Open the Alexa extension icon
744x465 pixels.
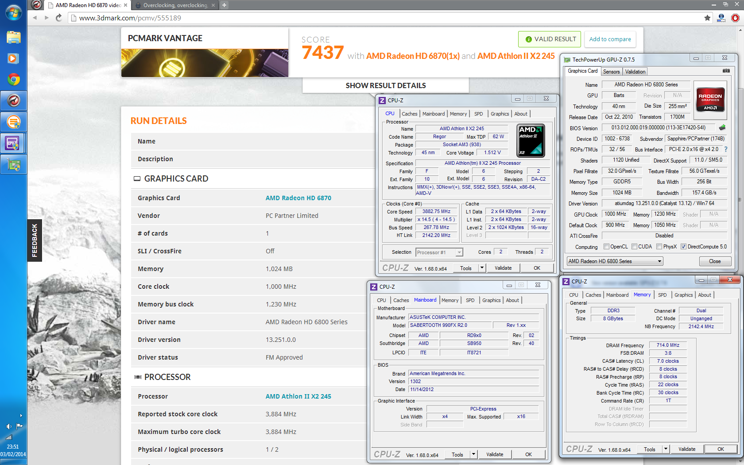pyautogui.click(x=721, y=18)
